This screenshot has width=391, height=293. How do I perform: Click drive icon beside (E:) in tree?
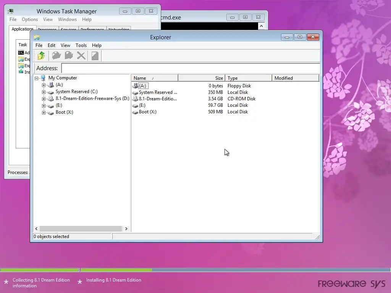coord(51,106)
